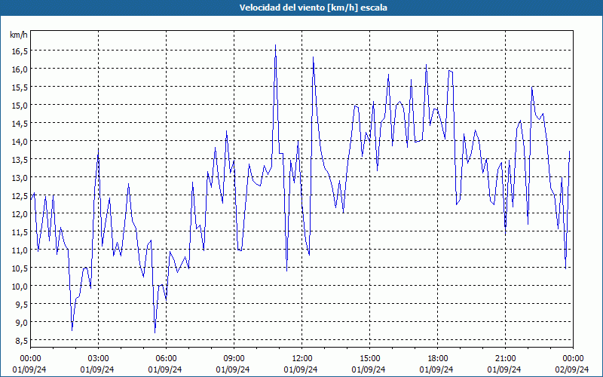Click the 00:00 label above date 02/09/24
The image size is (603, 377).
pos(573,359)
